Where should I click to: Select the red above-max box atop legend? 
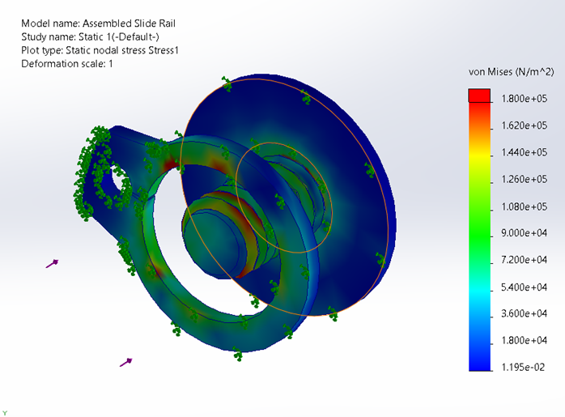(x=480, y=96)
